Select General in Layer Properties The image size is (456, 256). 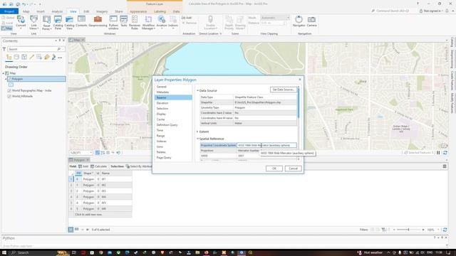click(x=173, y=87)
